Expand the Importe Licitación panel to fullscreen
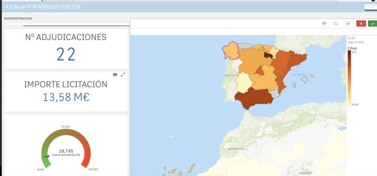This screenshot has width=377, height=176. pyautogui.click(x=123, y=75)
